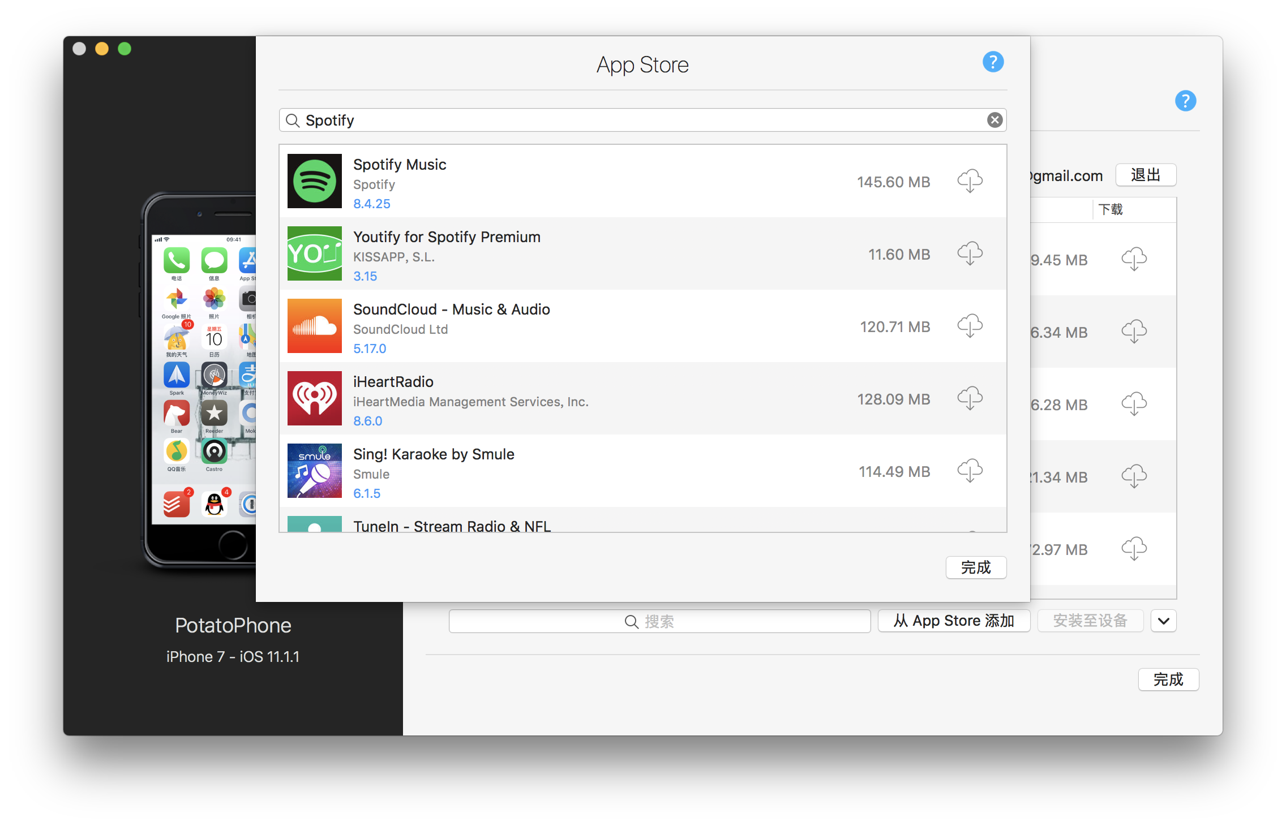
Task: Click the Spark app on device preview
Action: pyautogui.click(x=177, y=375)
